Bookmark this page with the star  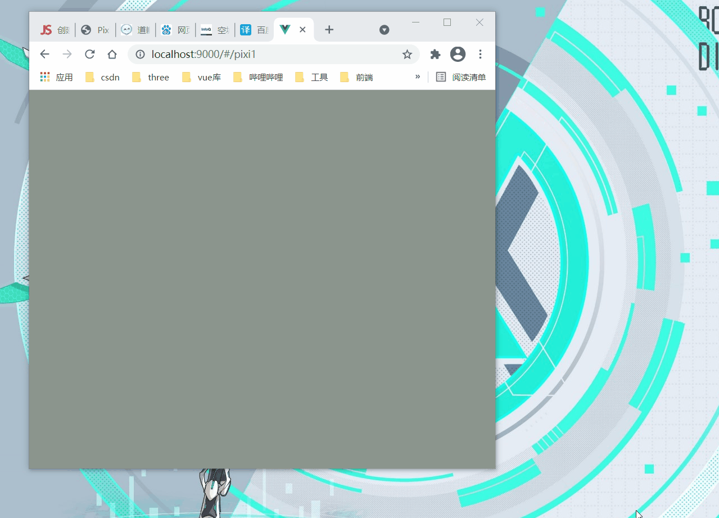tap(407, 55)
